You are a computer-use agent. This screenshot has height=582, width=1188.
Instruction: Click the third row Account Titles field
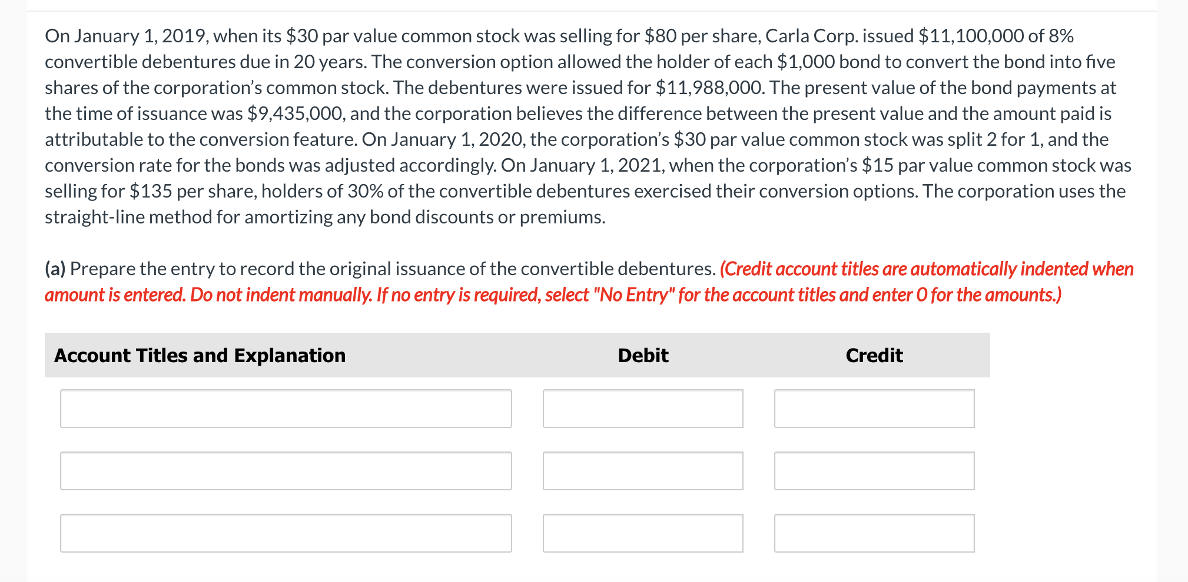(x=286, y=533)
